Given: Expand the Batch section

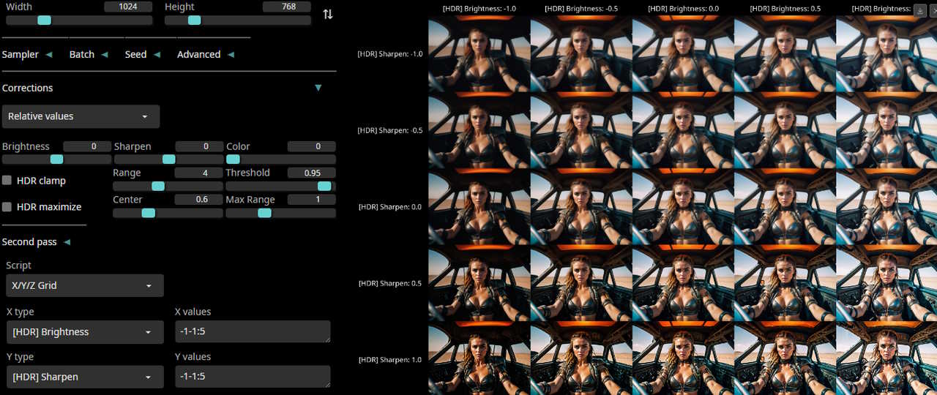Looking at the screenshot, I should coord(89,55).
